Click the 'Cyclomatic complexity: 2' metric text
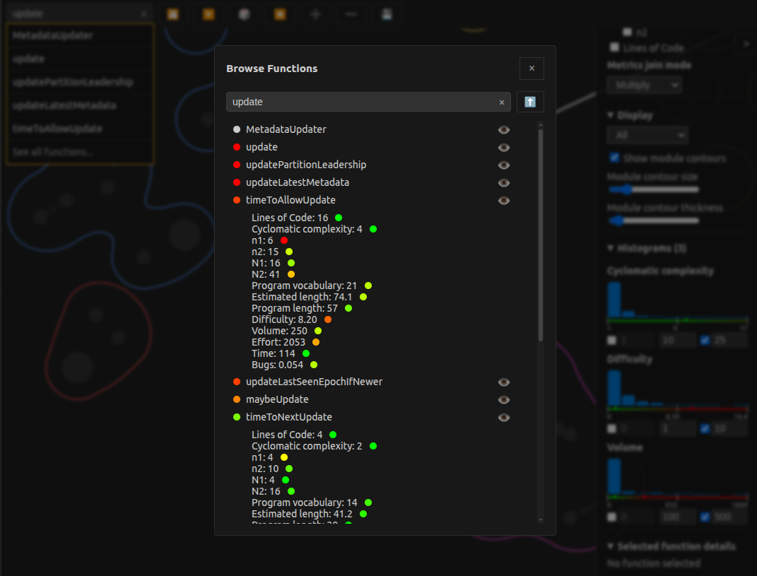Screen dimensions: 757x576 point(307,446)
